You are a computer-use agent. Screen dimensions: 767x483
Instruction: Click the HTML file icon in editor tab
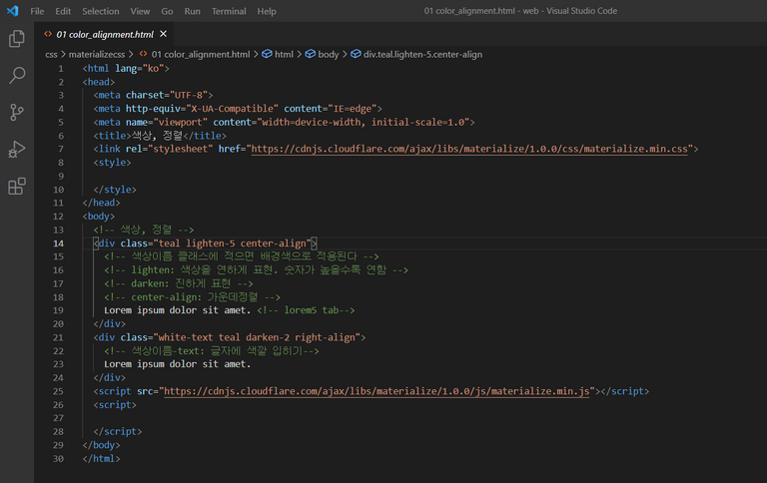(48, 34)
